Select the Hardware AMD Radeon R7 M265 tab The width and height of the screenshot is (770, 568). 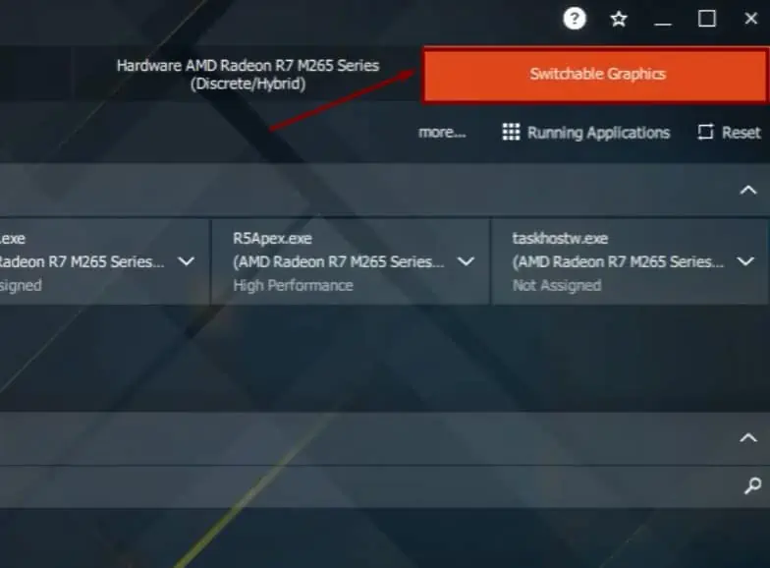pos(247,75)
